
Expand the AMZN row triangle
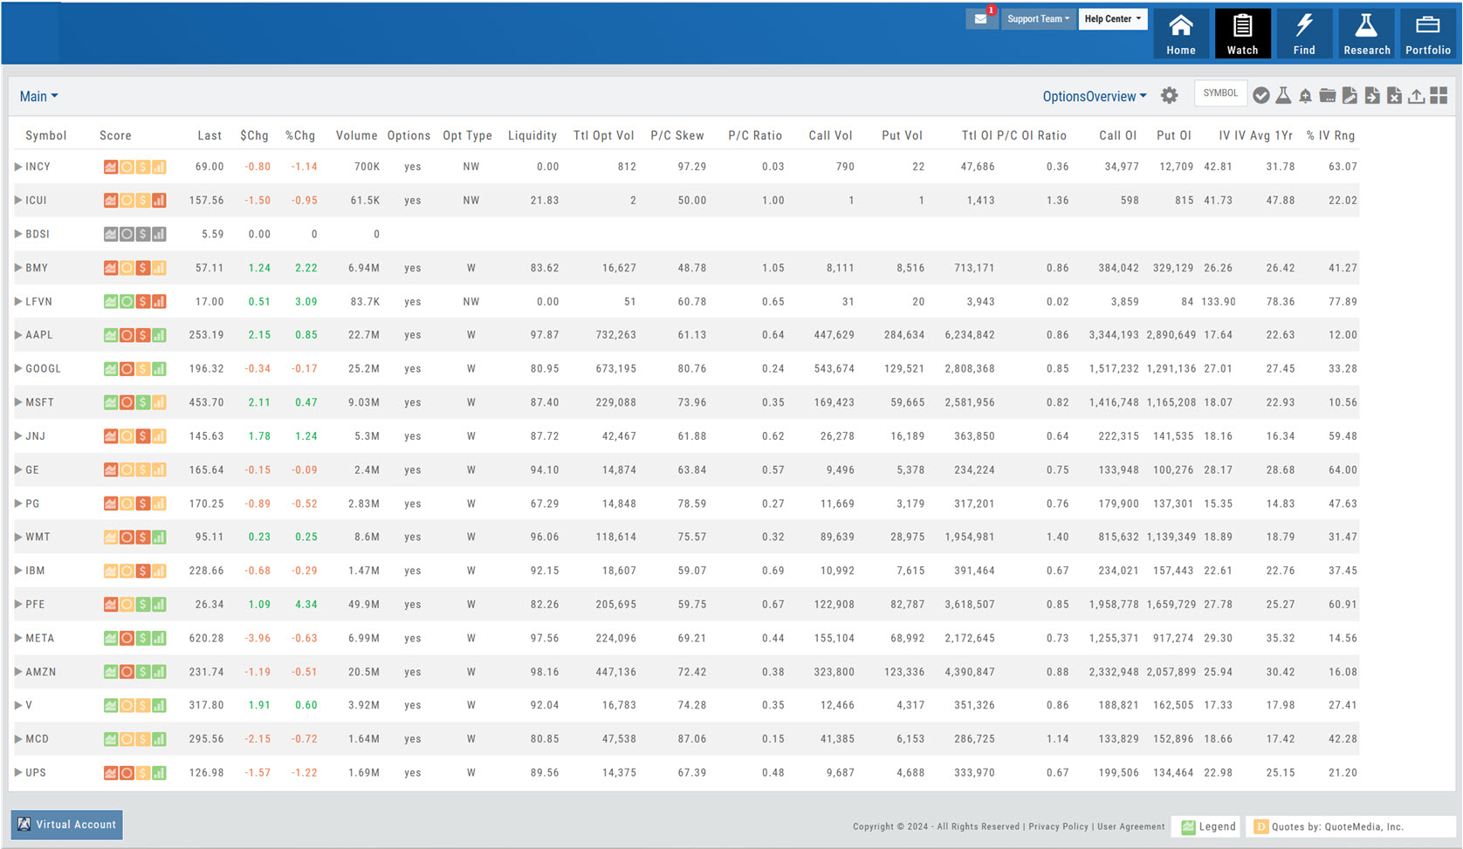[18, 672]
